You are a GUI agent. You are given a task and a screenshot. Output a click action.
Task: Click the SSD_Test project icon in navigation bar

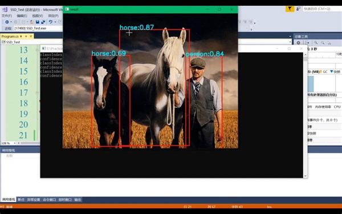point(3,42)
